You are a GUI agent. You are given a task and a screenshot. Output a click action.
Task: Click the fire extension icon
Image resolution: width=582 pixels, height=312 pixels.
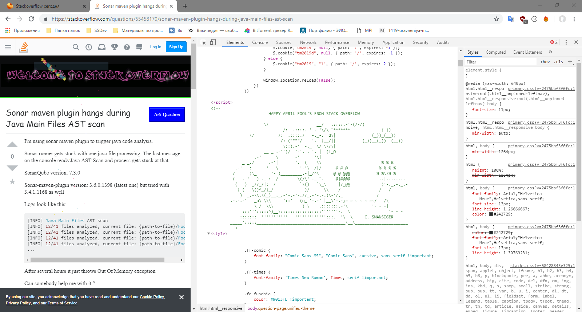(546, 19)
